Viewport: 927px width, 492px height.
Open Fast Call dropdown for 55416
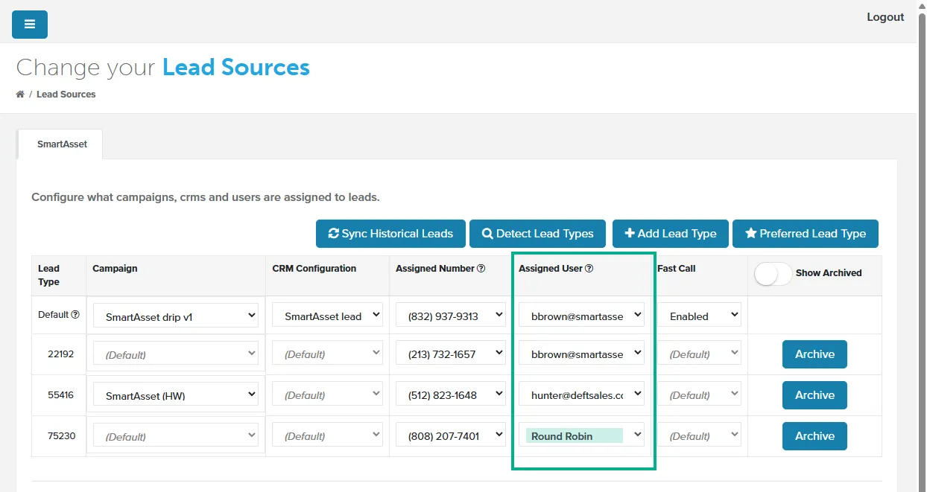point(699,395)
